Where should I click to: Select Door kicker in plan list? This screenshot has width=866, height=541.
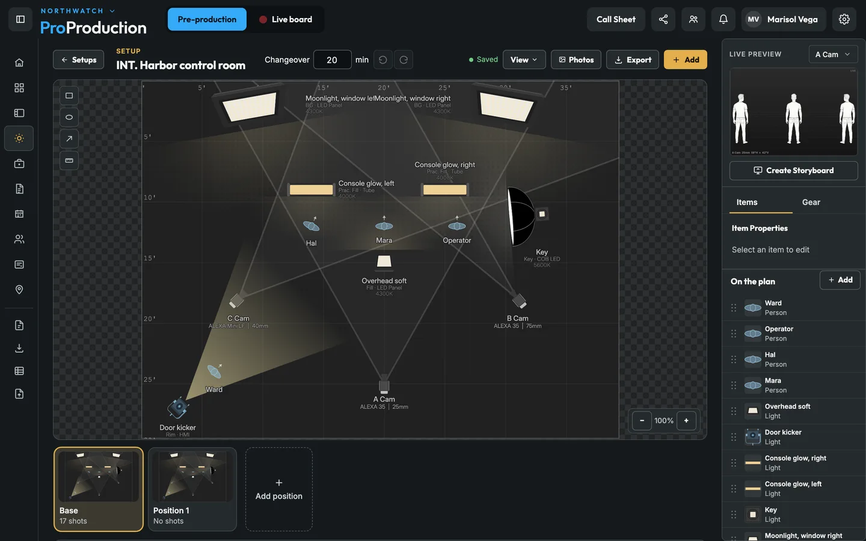click(794, 437)
